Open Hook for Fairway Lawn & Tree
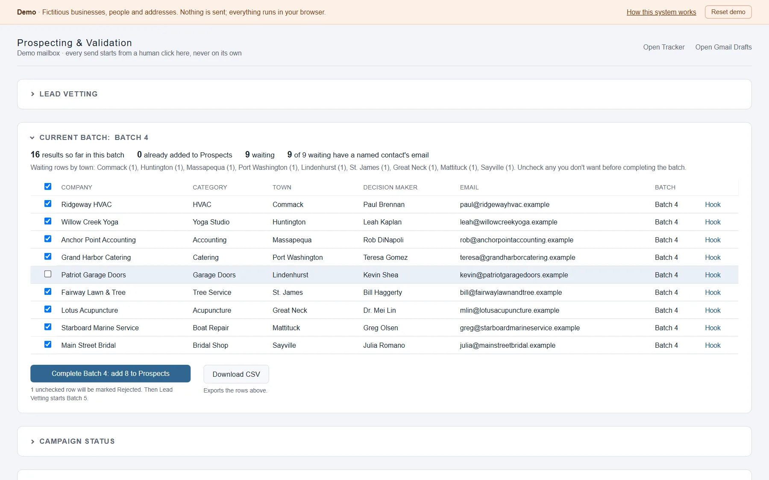Screen dimensions: 769x480 (x=713, y=292)
